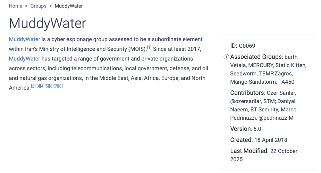The height and width of the screenshot is (173, 321).
Task: Click the Version 6.0 entry
Action: pos(245,129)
